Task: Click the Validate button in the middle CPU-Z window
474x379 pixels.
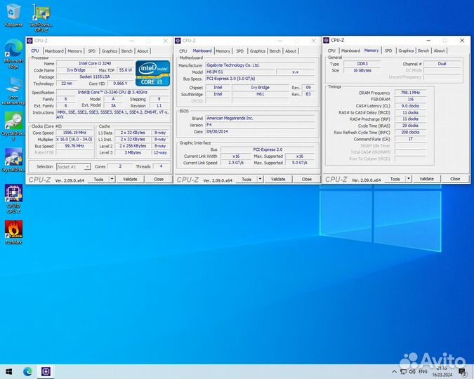Action: (x=278, y=179)
